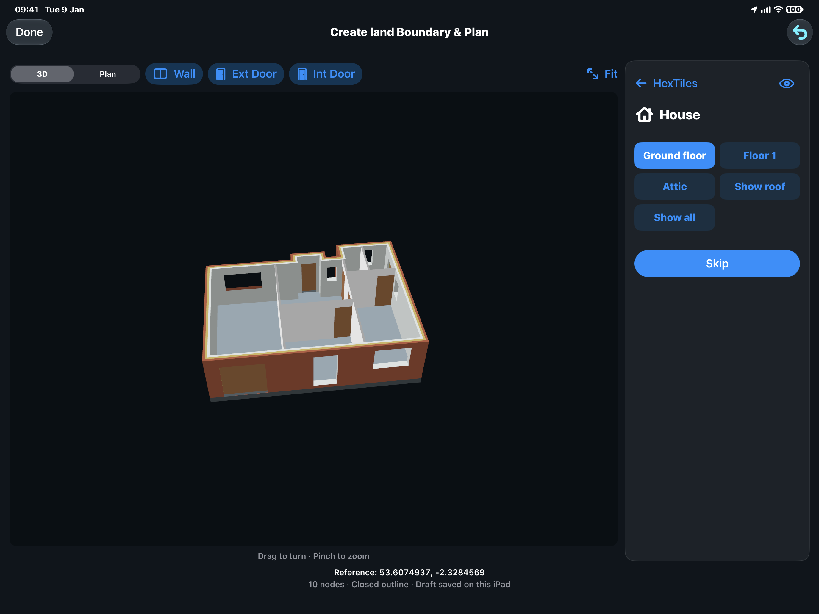
Task: Click the Fit expand-arrows icon
Action: click(593, 74)
